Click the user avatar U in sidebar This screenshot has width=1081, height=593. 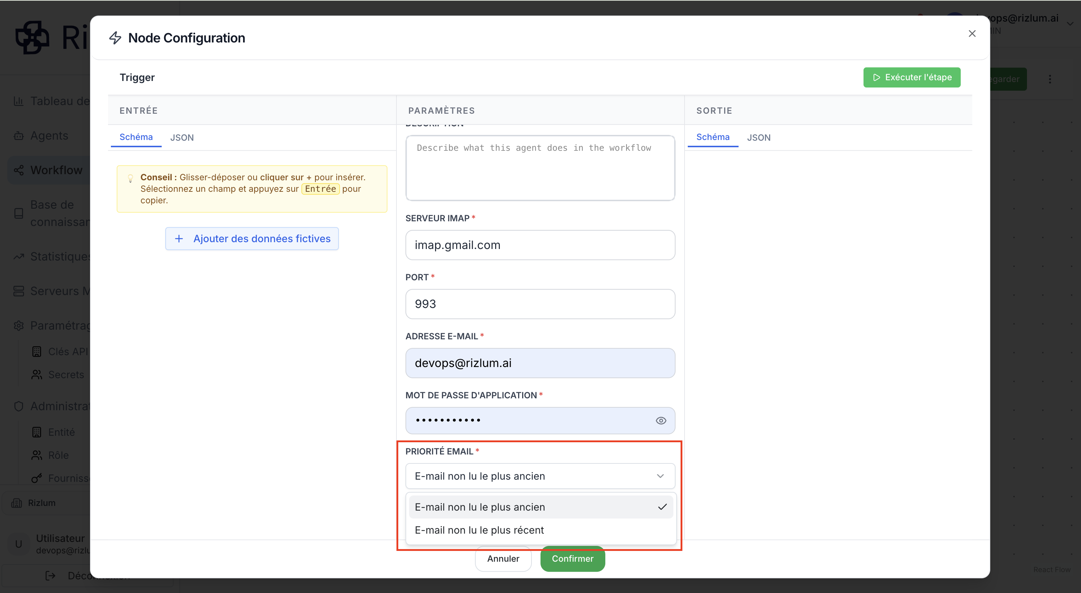click(x=18, y=544)
